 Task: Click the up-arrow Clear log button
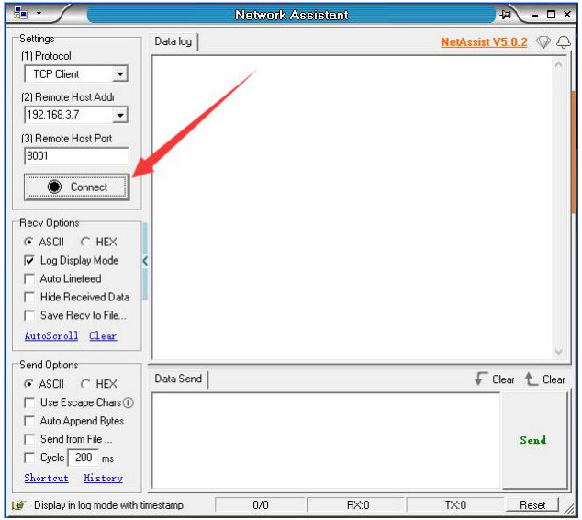tap(544, 379)
